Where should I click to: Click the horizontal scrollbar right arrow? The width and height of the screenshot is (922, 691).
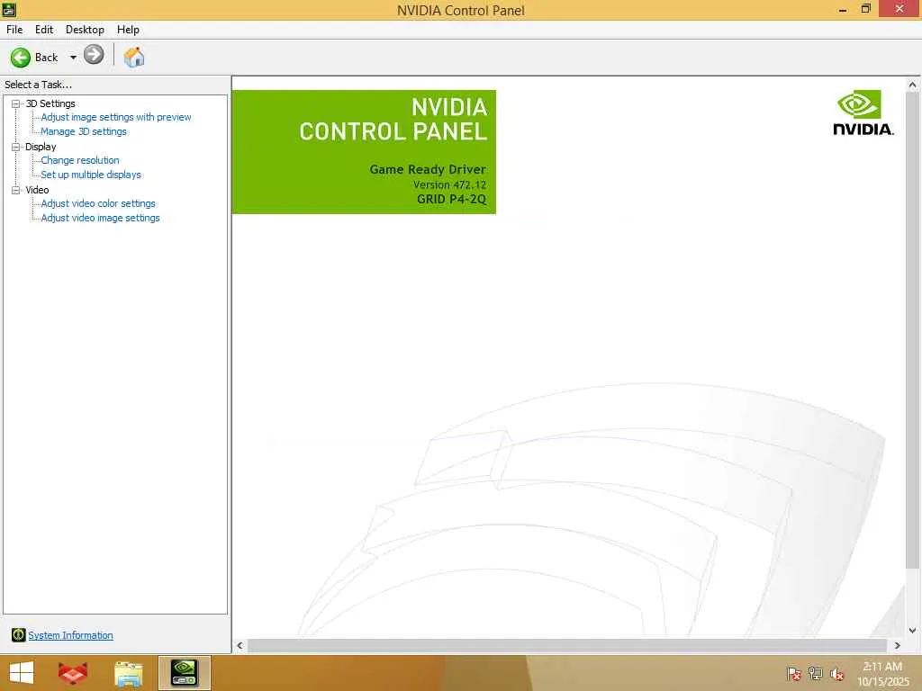(898, 645)
